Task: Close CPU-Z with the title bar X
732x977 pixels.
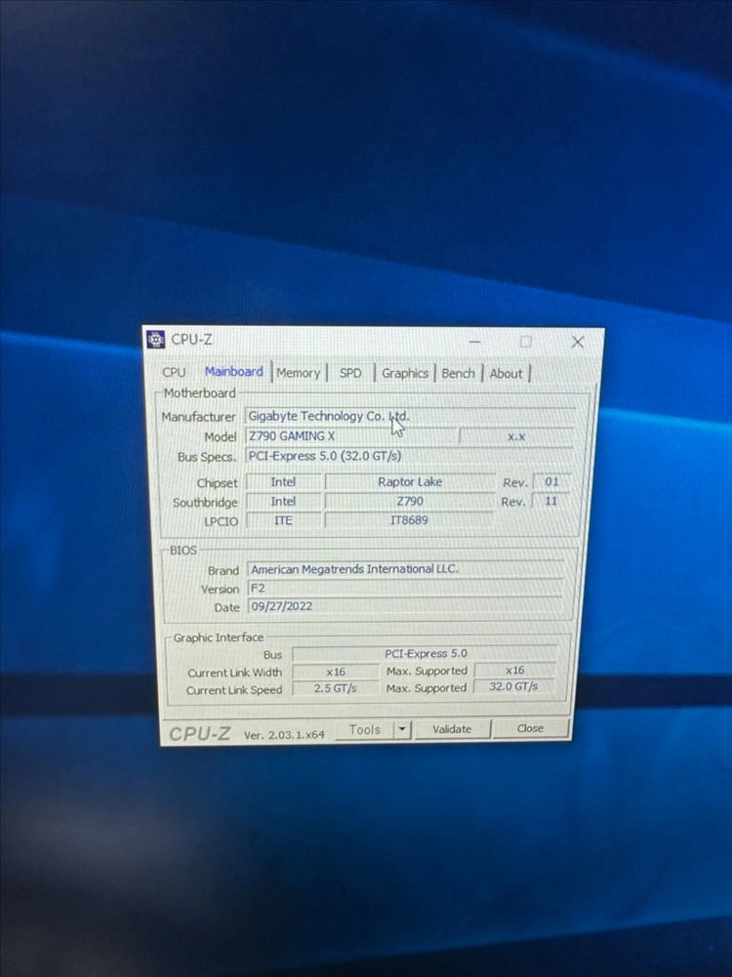Action: tap(578, 342)
